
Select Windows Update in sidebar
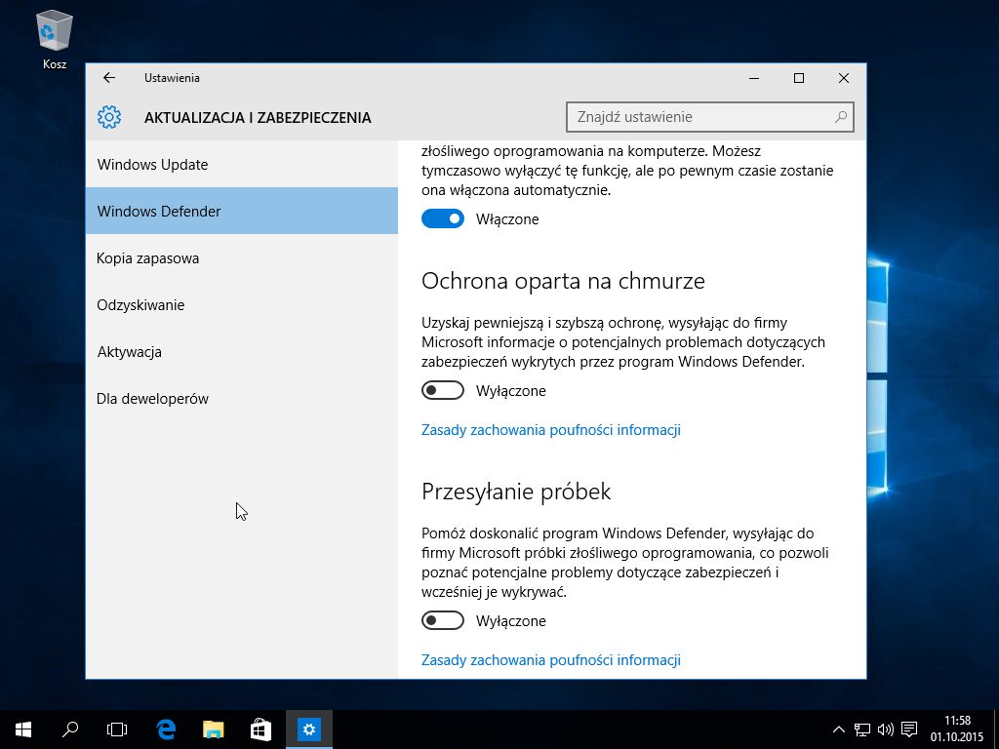coord(242,164)
